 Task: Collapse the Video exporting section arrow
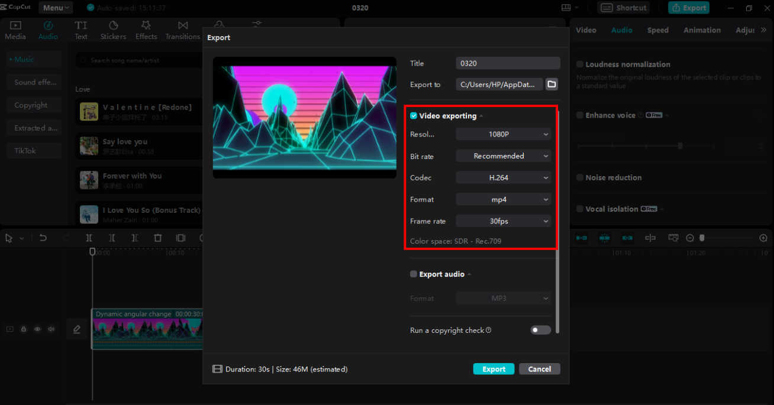tap(481, 116)
